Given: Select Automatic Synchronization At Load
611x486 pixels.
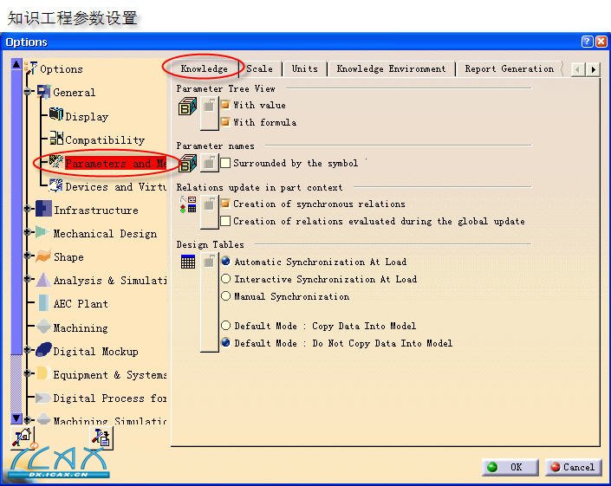Looking at the screenshot, I should tap(225, 261).
